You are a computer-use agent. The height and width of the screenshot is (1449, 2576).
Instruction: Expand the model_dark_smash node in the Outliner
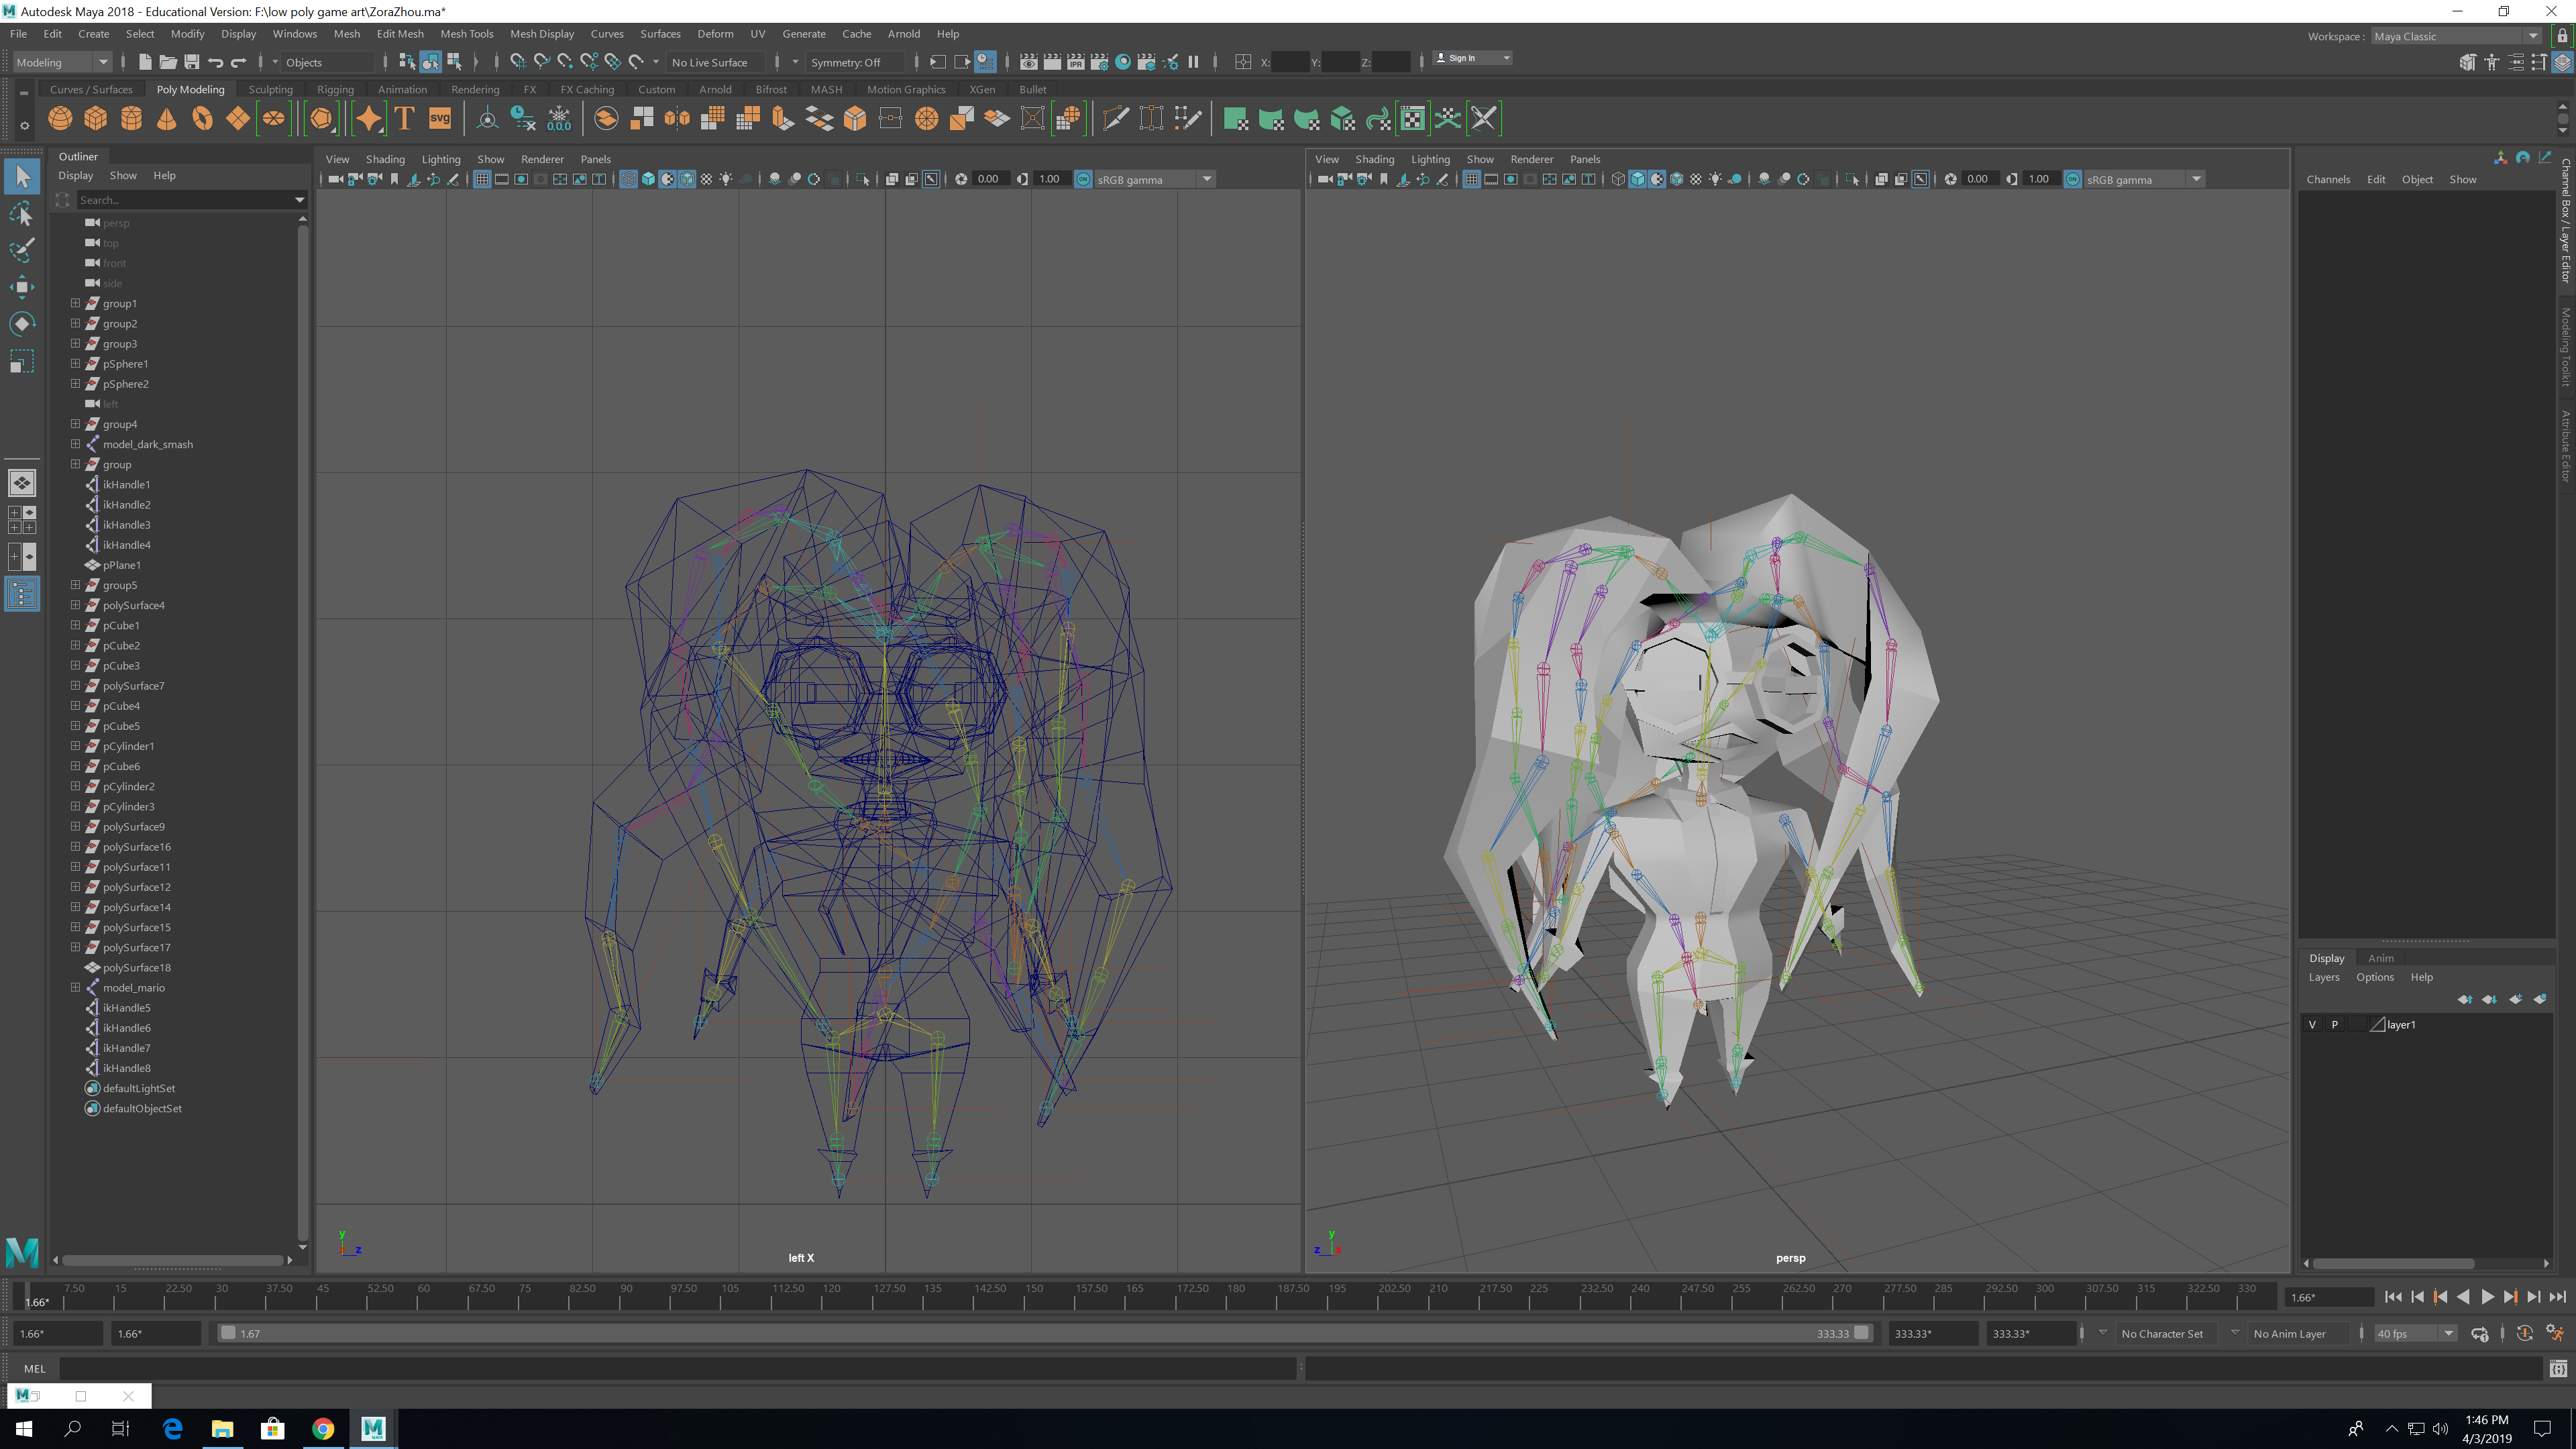click(x=75, y=444)
